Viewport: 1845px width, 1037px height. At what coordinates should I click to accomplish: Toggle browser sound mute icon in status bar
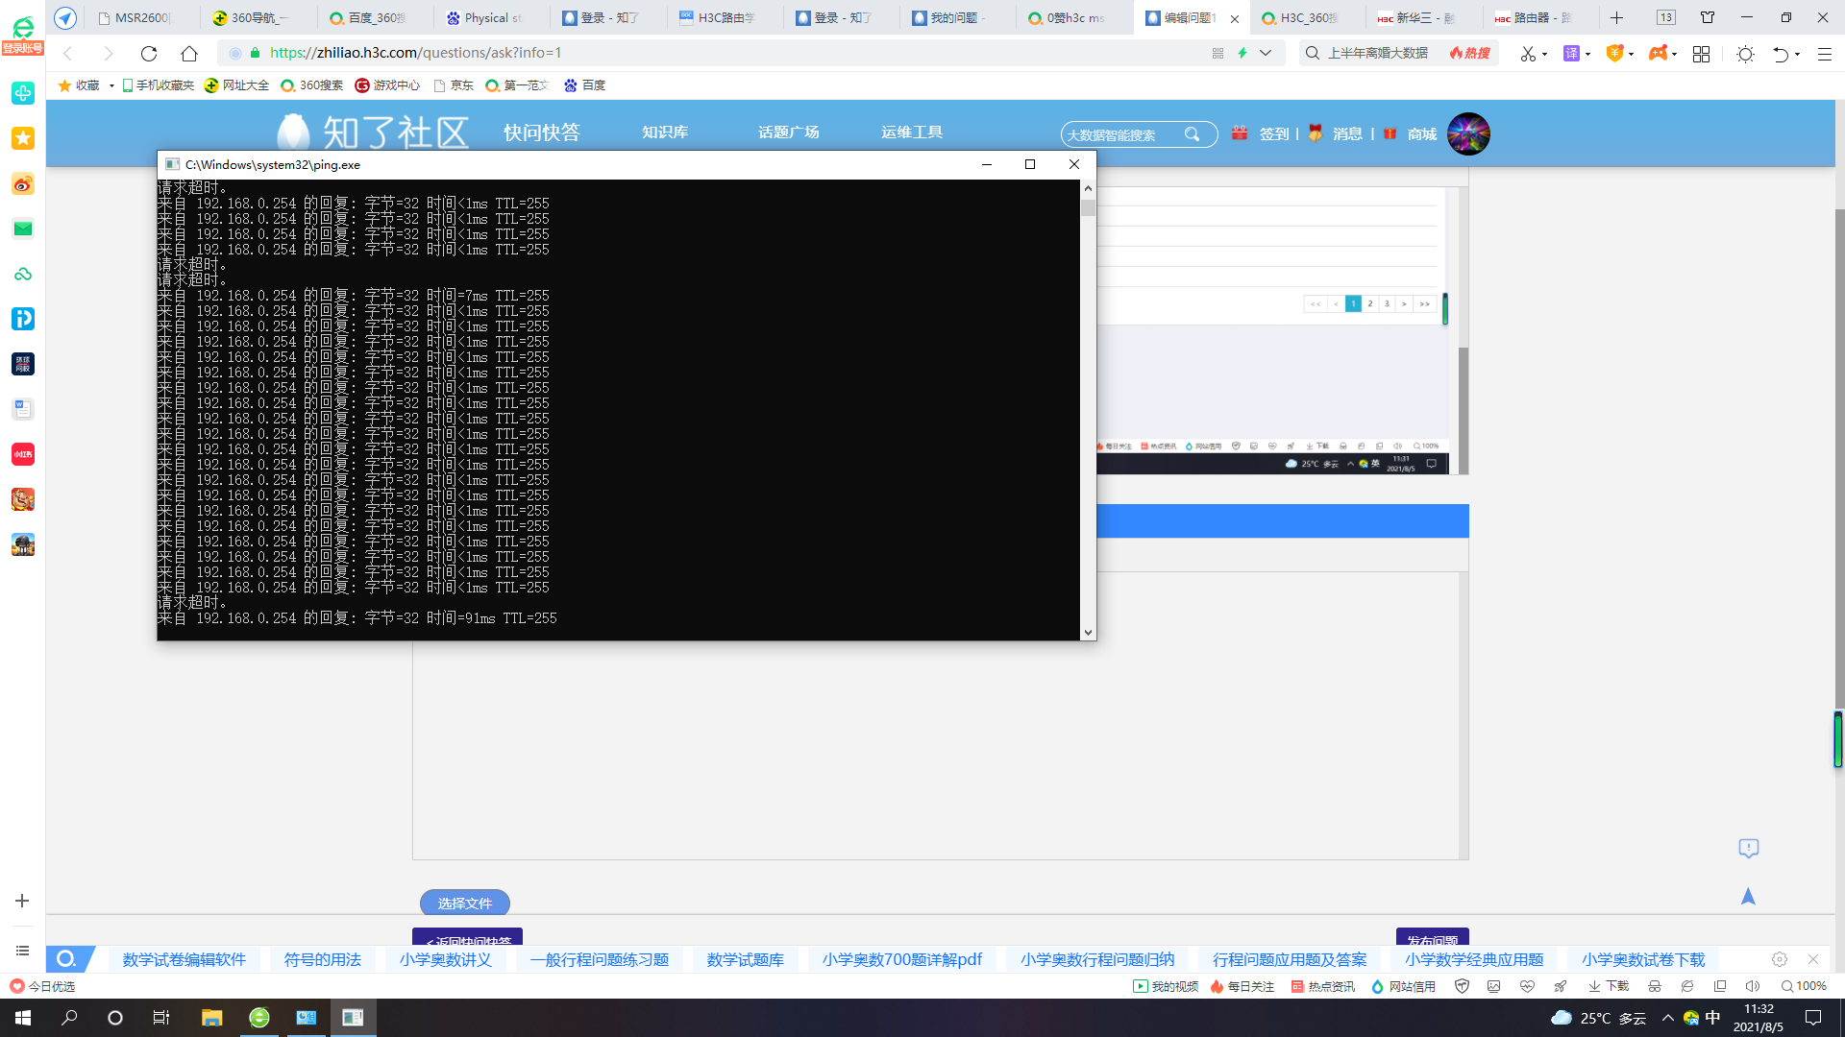pos(1752,986)
